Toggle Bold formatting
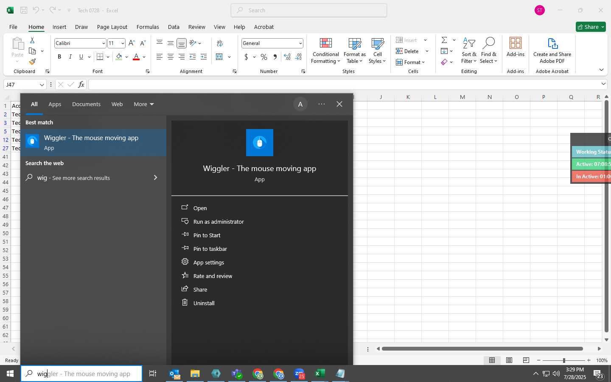Image resolution: width=611 pixels, height=382 pixels. click(x=59, y=57)
